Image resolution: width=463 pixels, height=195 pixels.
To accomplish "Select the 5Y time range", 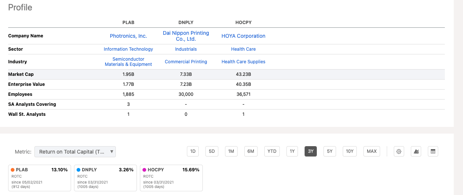I will pos(329,151).
